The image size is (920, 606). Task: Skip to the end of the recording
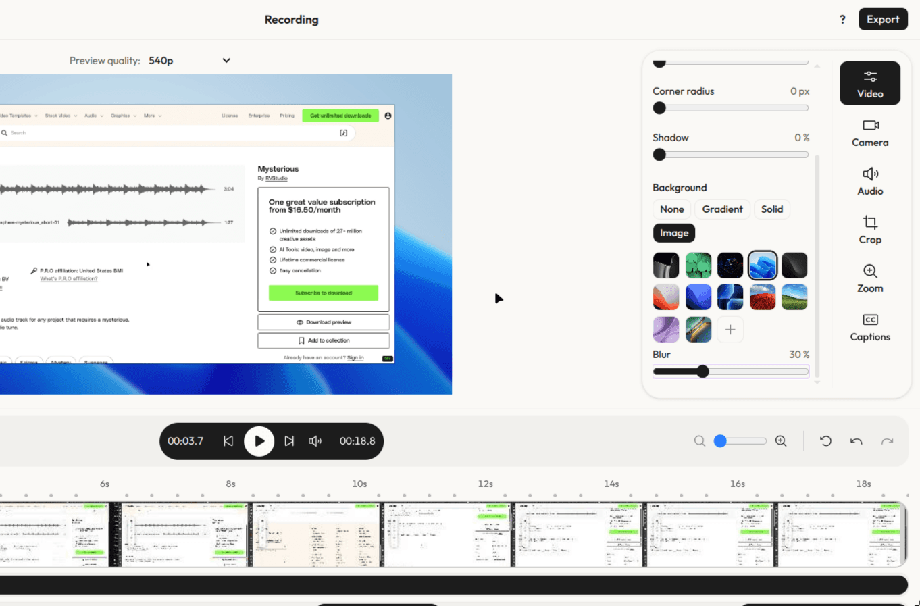point(289,441)
